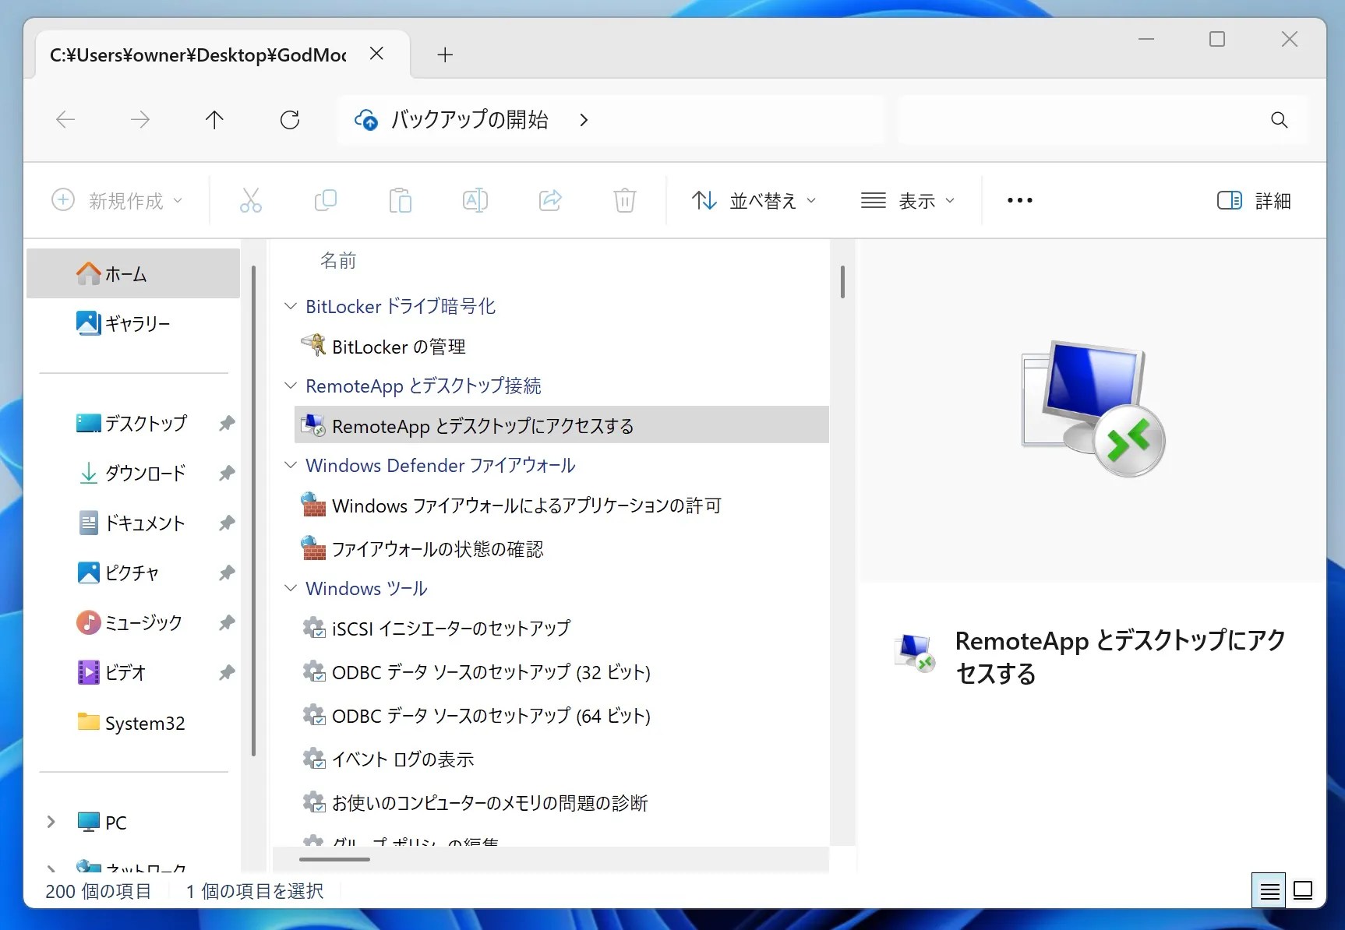1345x930 pixels.
Task: Click the vertical scrollbar thumb of file list
Action: click(842, 282)
